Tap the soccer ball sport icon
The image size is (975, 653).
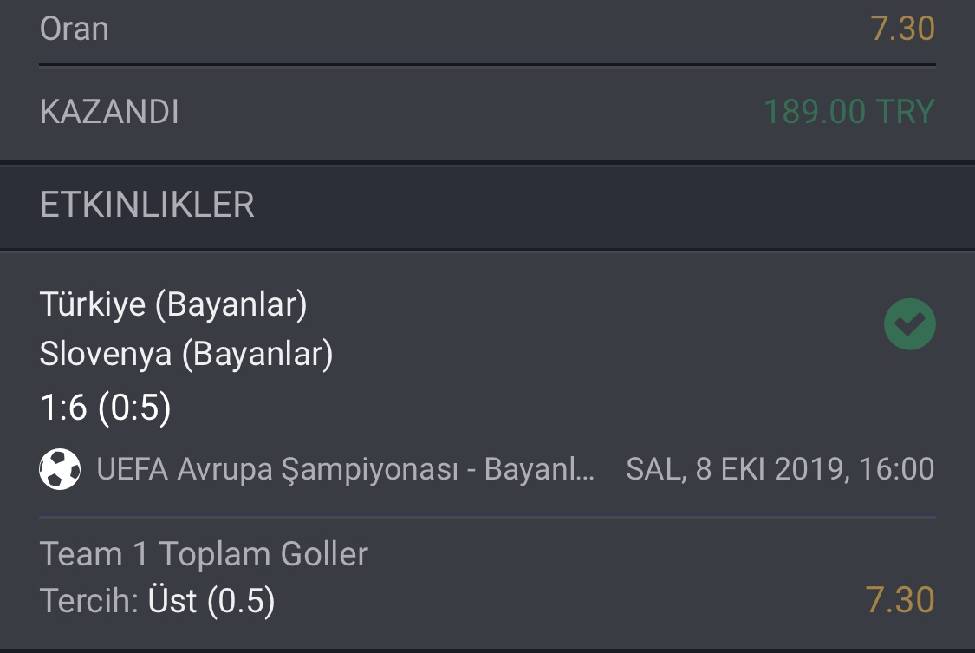click(x=60, y=469)
